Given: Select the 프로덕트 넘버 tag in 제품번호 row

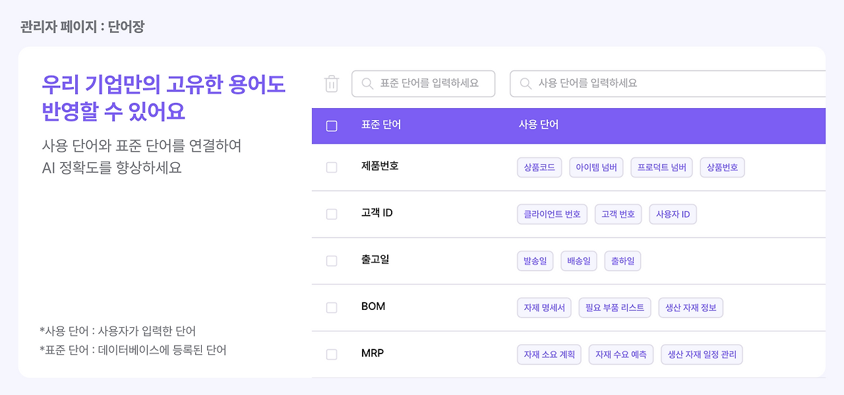Looking at the screenshot, I should pyautogui.click(x=661, y=167).
